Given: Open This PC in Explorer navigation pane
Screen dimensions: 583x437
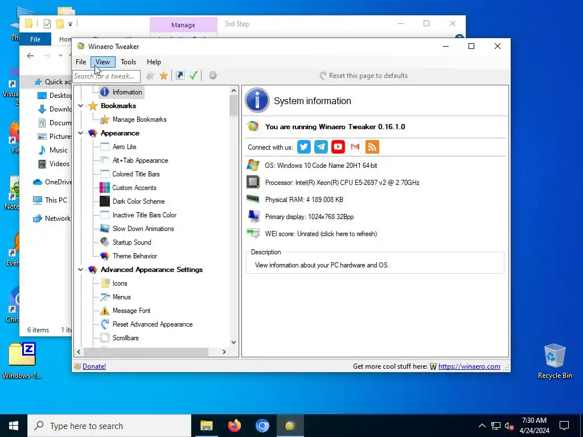Looking at the screenshot, I should pyautogui.click(x=56, y=200).
